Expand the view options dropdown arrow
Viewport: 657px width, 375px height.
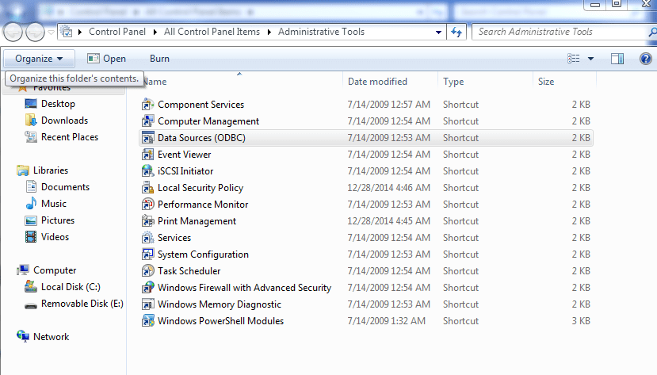[x=590, y=59]
